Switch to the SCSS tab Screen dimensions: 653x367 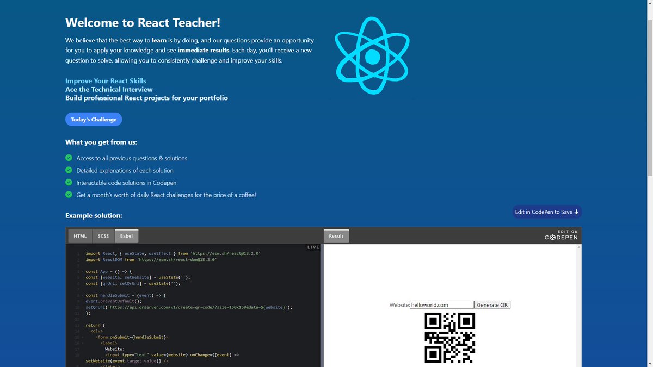click(103, 236)
